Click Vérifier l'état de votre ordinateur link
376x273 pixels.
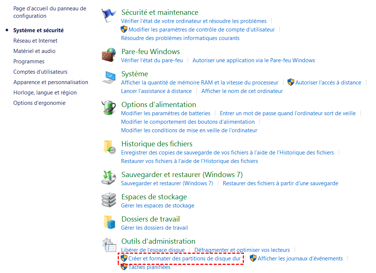click(194, 21)
